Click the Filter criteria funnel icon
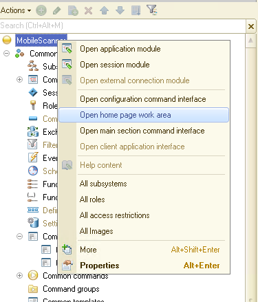 32,144
